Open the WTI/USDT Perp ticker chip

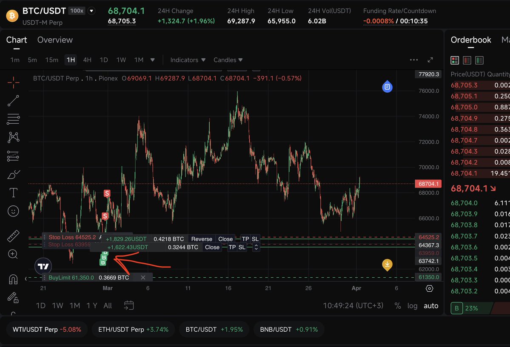(x=47, y=330)
